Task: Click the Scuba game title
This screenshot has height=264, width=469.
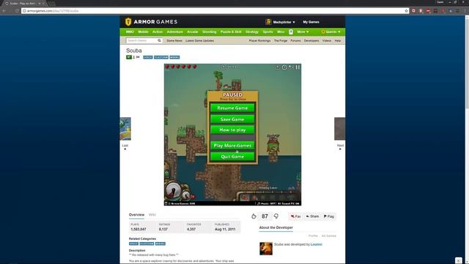Action: pyautogui.click(x=133, y=51)
